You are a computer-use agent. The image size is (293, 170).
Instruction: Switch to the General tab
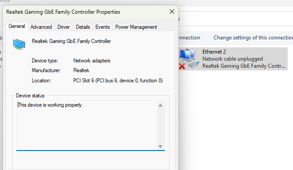[x=17, y=26]
